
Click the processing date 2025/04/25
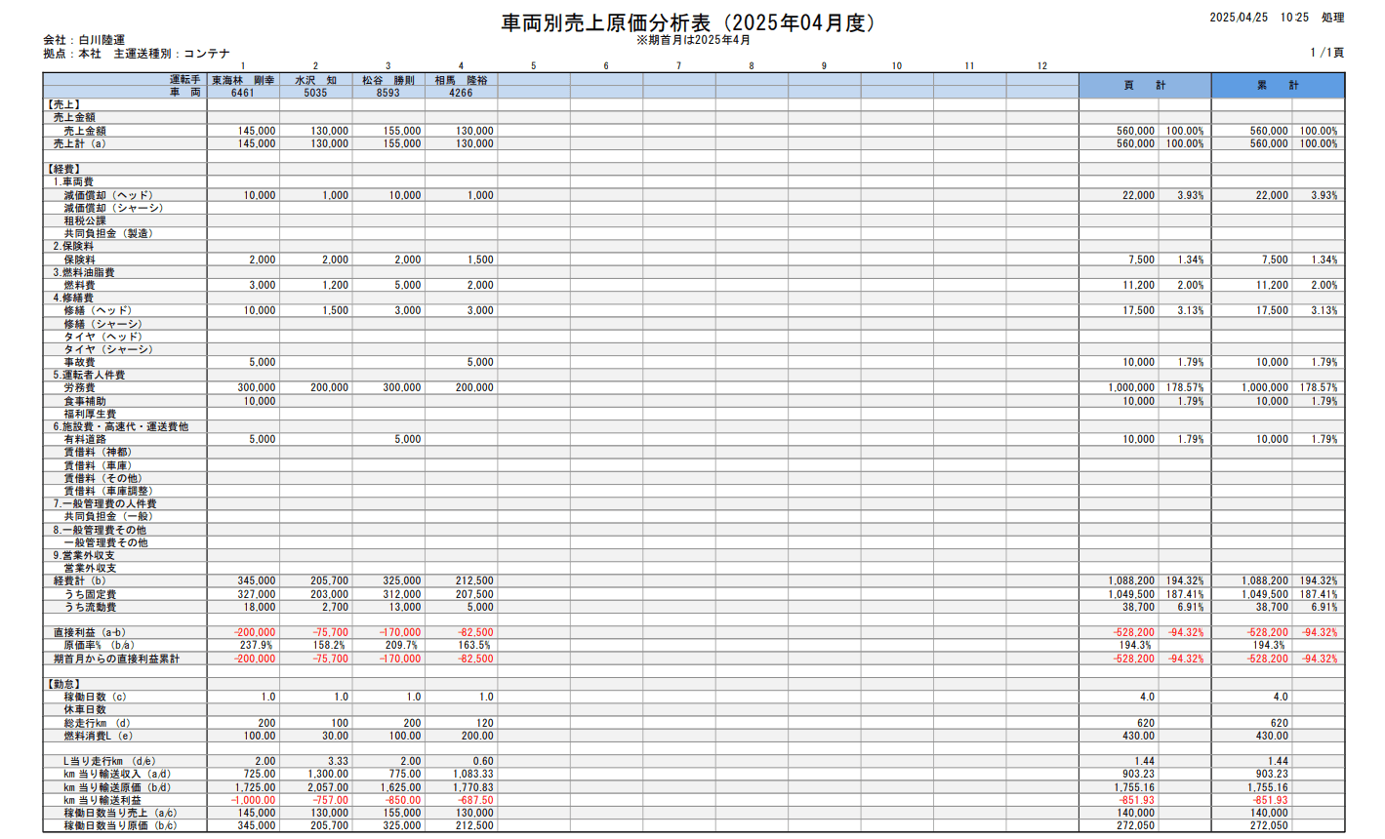(x=1238, y=18)
